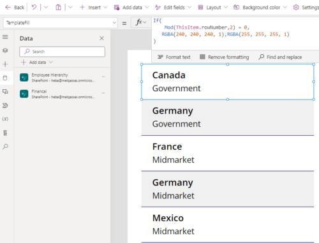Expand the fx function dropdown

[x=141, y=22]
